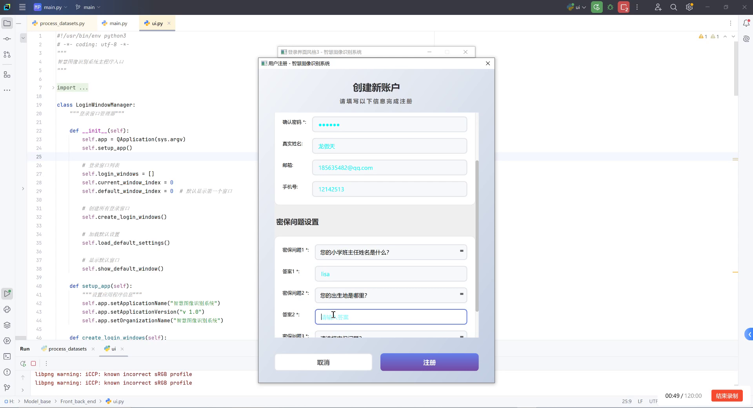Start the debugger with the bug icon
This screenshot has height=408, width=753.
pos(610,7)
